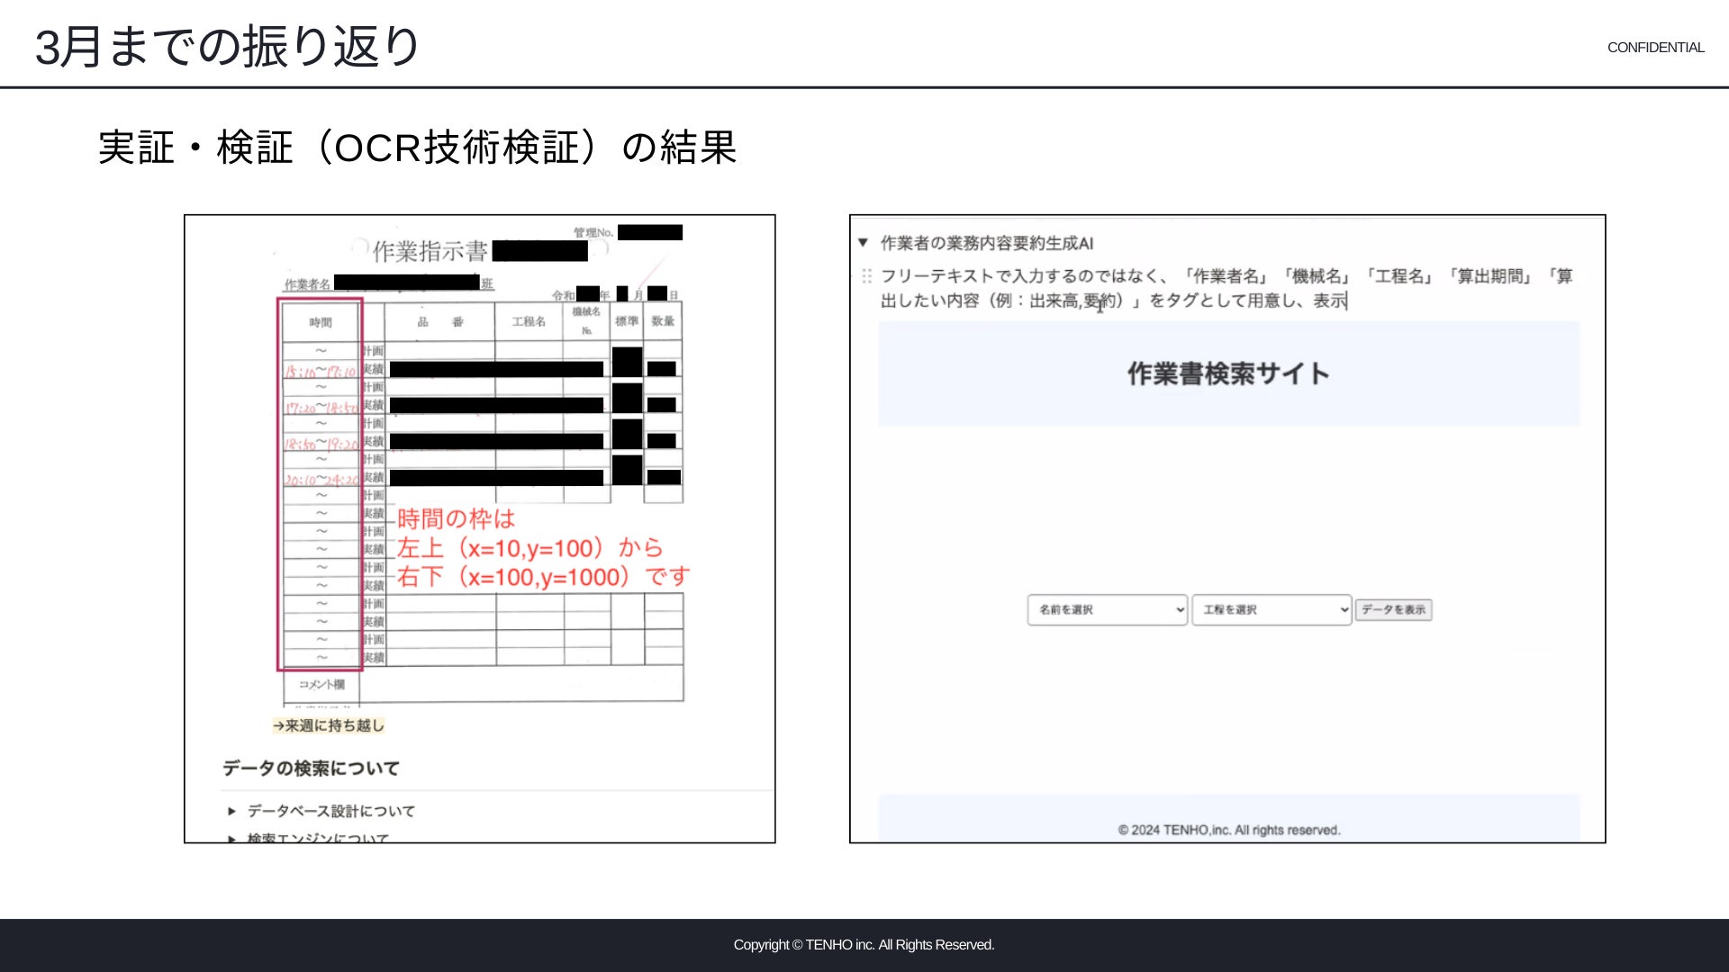
Task: Click the black redaction box beside 管理No.
Action: click(650, 233)
